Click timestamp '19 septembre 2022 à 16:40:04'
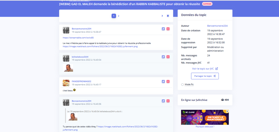 point(86,60)
